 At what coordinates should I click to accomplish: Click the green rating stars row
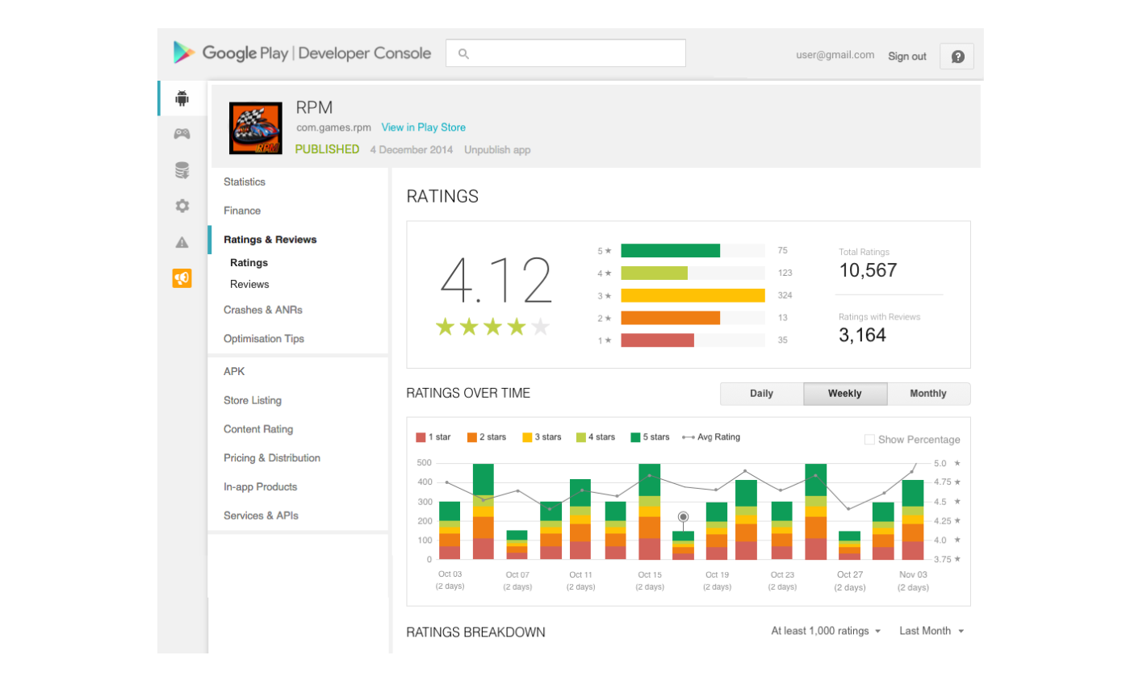point(492,327)
